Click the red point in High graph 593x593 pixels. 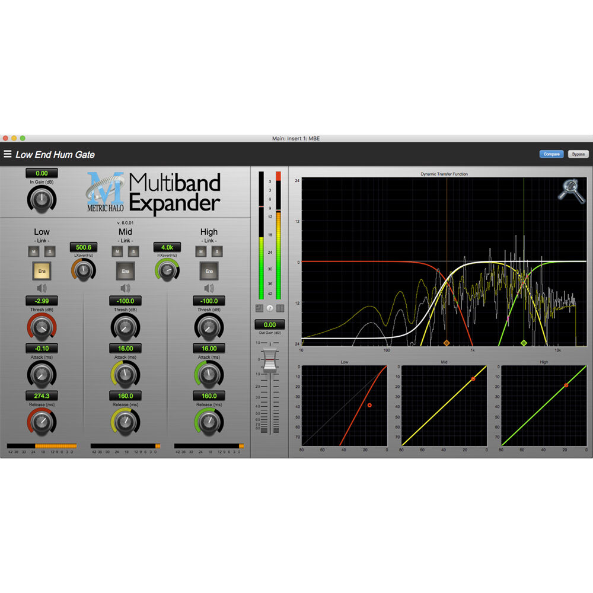click(x=566, y=385)
